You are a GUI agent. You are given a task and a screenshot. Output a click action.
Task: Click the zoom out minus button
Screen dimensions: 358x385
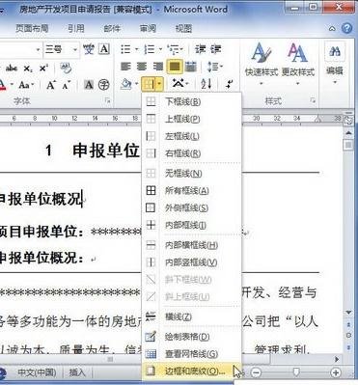pyautogui.click(x=256, y=372)
